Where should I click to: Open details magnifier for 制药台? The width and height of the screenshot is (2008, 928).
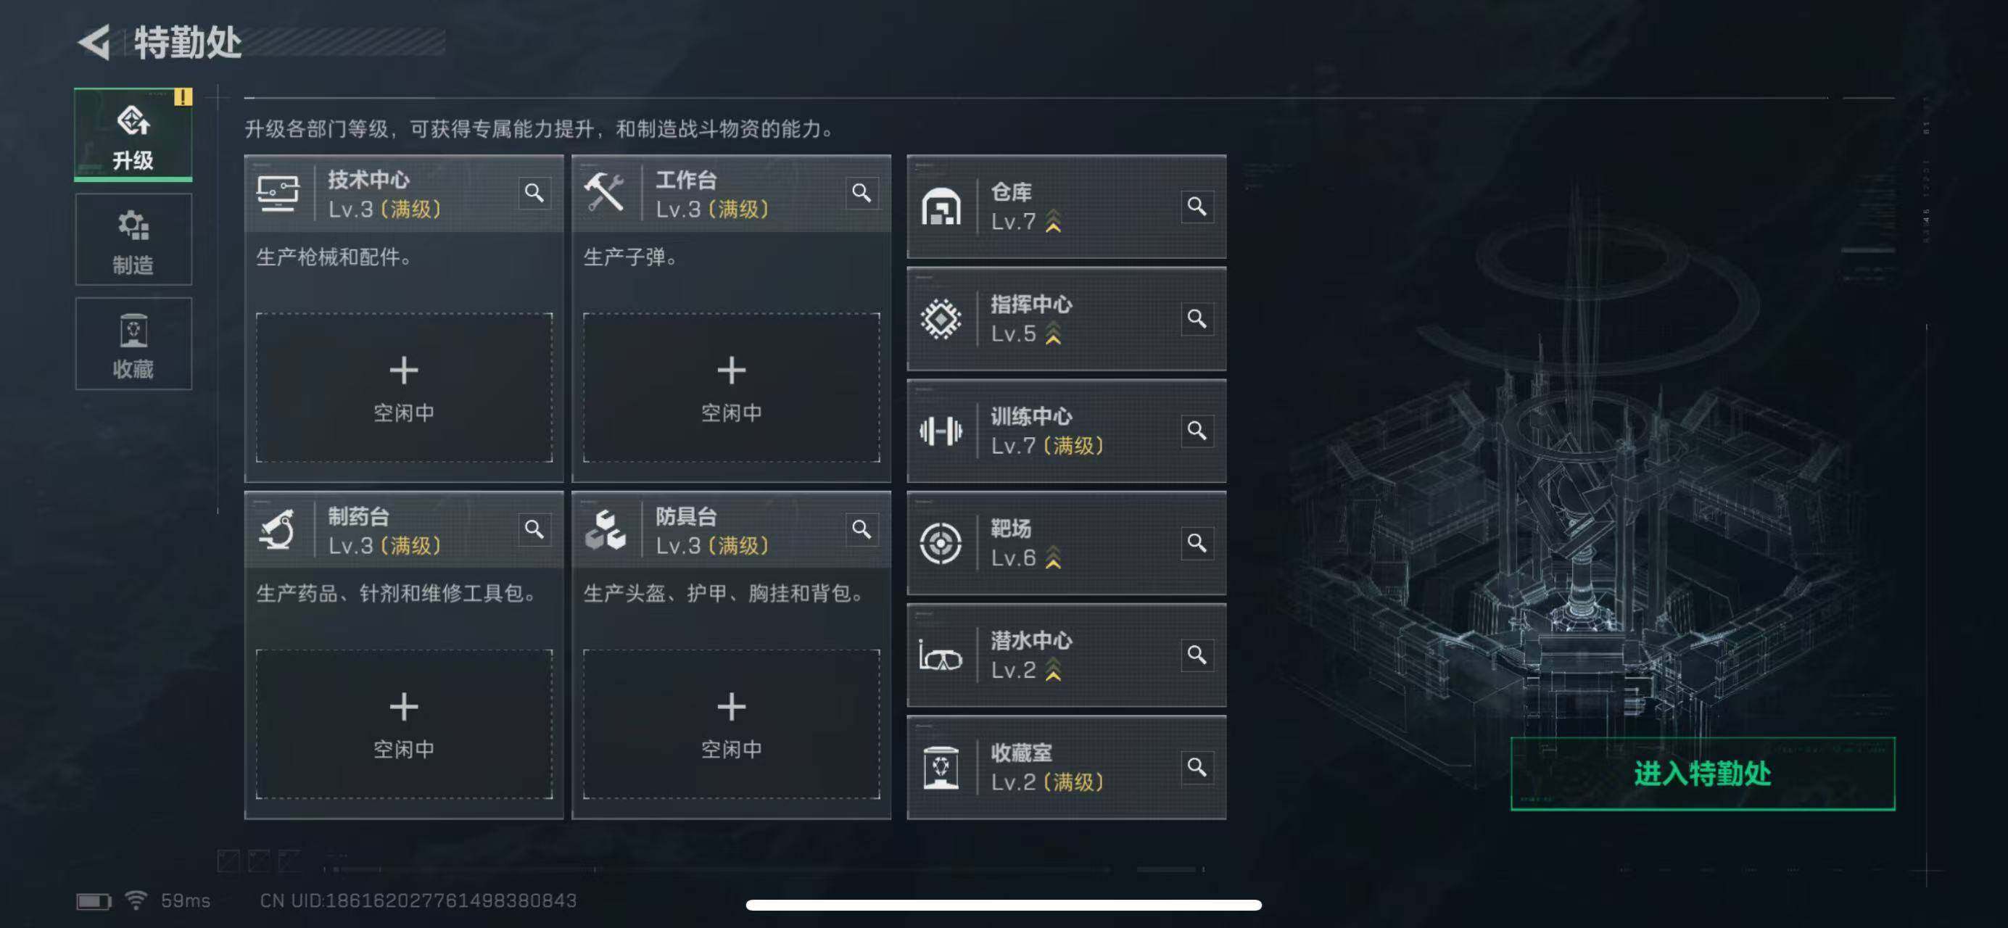point(534,529)
